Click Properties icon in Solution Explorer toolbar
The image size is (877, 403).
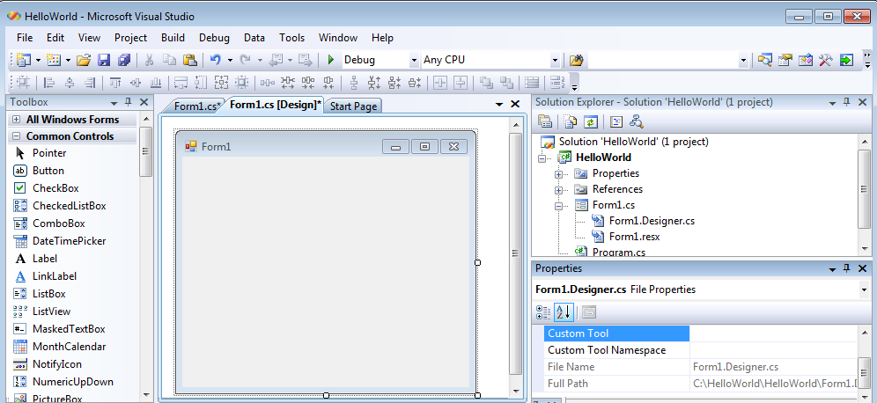point(545,121)
